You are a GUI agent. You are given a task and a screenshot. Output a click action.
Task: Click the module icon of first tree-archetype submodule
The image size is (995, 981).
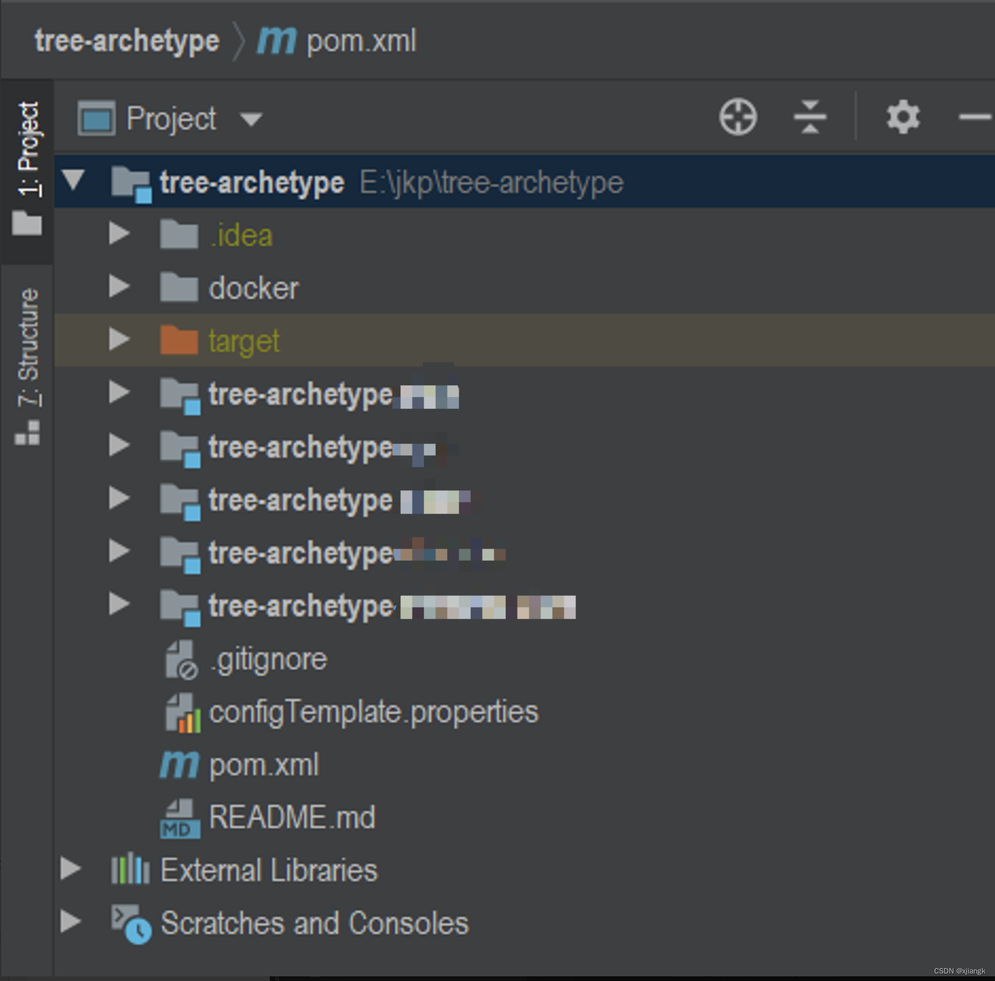180,396
